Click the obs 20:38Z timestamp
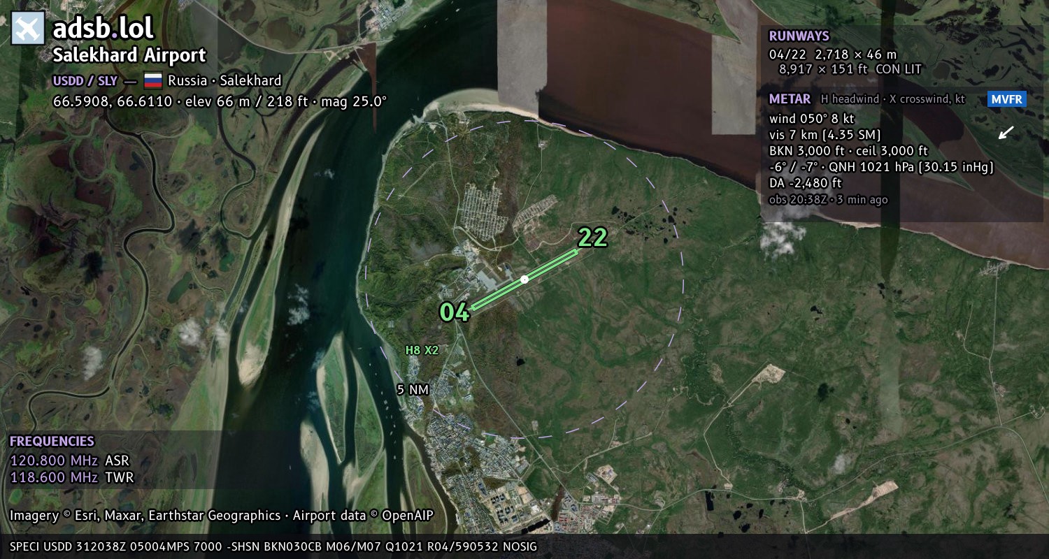The image size is (1049, 559). coord(828,200)
